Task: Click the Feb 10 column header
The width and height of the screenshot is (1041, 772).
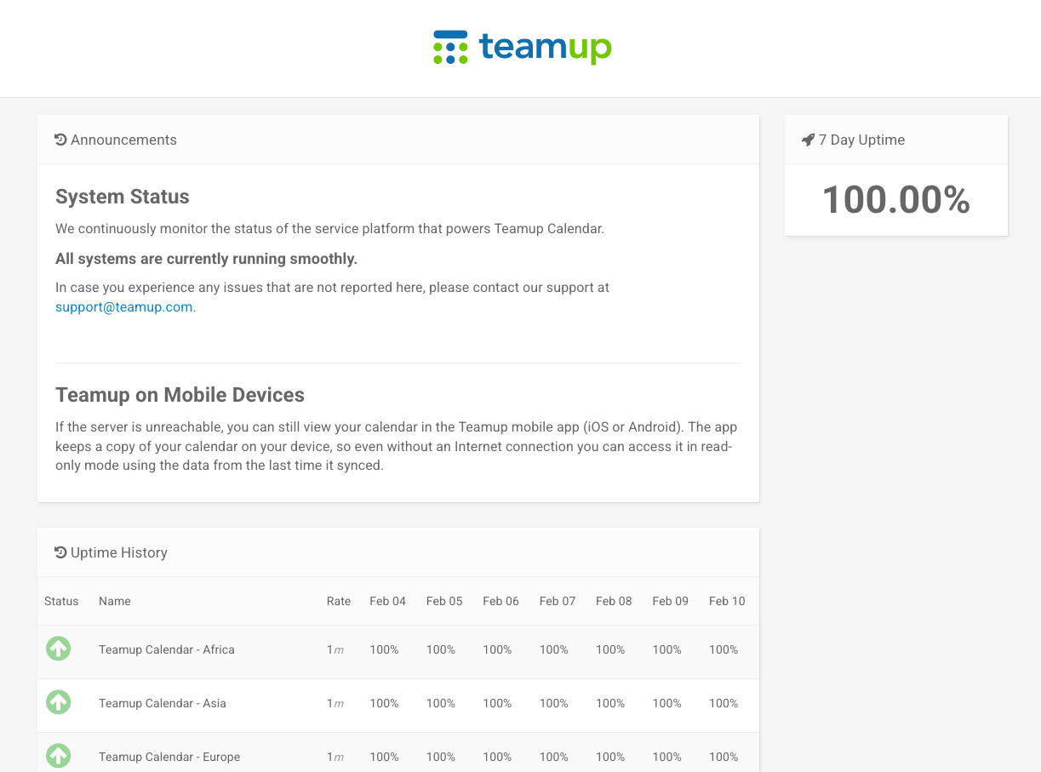Action: (726, 601)
